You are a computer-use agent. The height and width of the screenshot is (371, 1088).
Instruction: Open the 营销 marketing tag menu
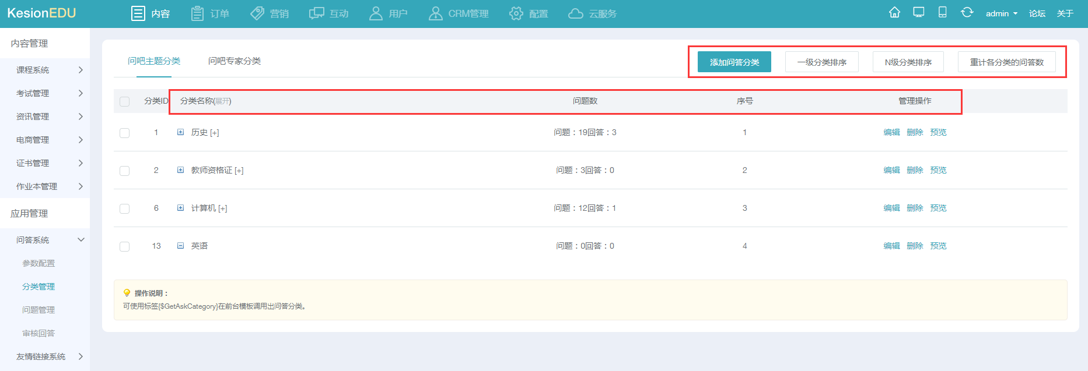click(270, 13)
